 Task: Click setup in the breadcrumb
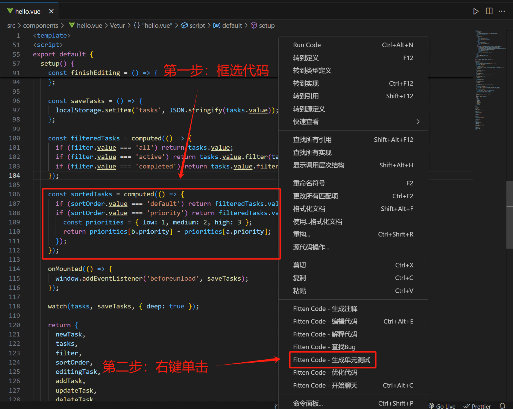[263, 26]
